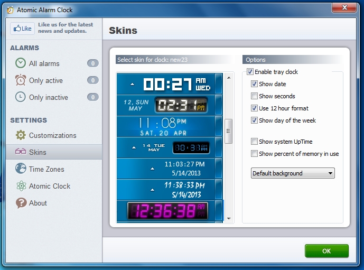Select the 14 TUE MAY digital skin
Viewport: 364px width, 270px height.
pyautogui.click(x=170, y=147)
